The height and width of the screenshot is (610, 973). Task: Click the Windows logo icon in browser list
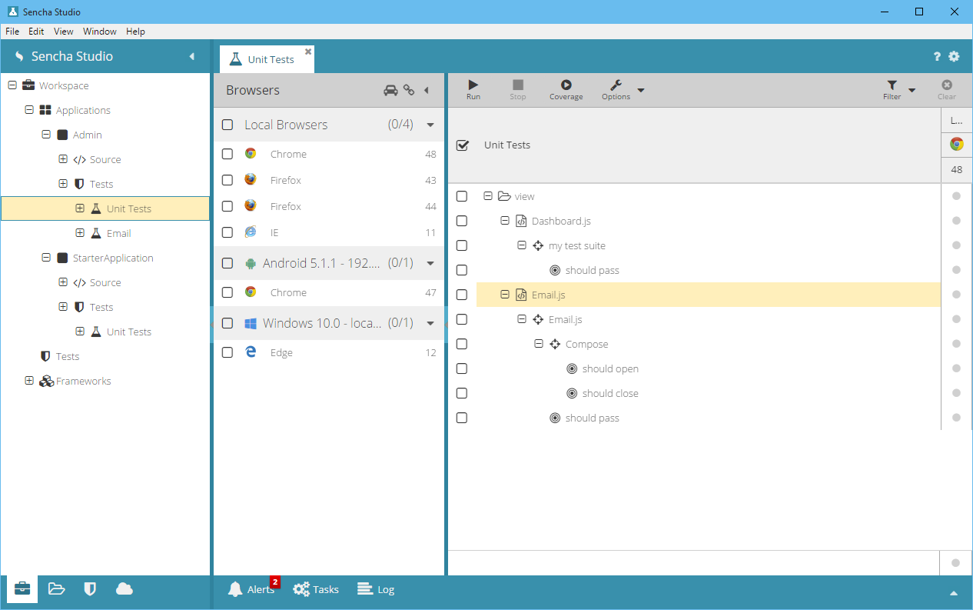coord(250,323)
